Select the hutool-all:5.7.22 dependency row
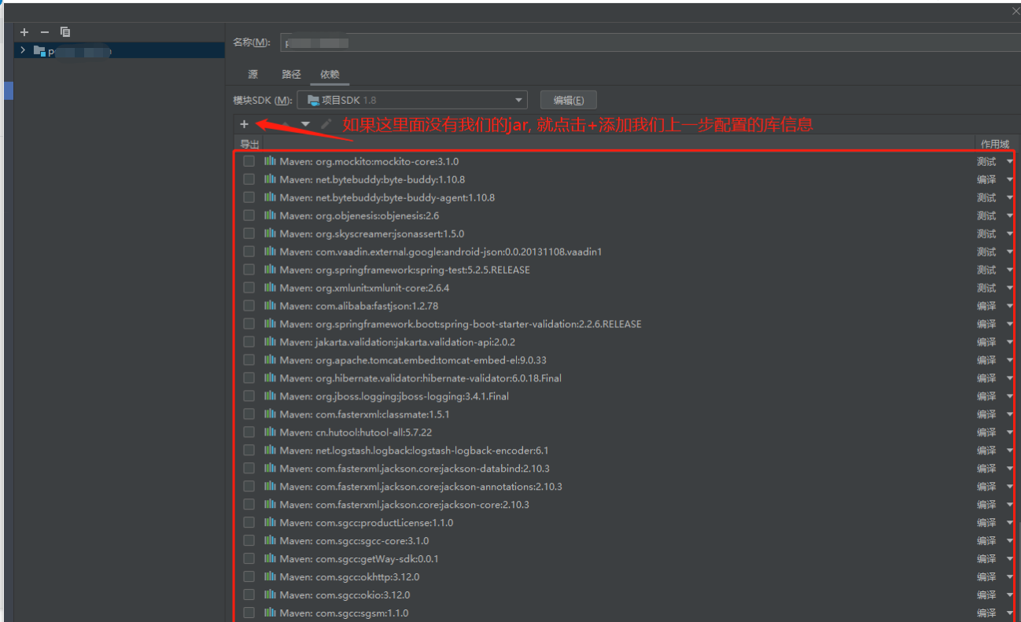 coord(625,432)
